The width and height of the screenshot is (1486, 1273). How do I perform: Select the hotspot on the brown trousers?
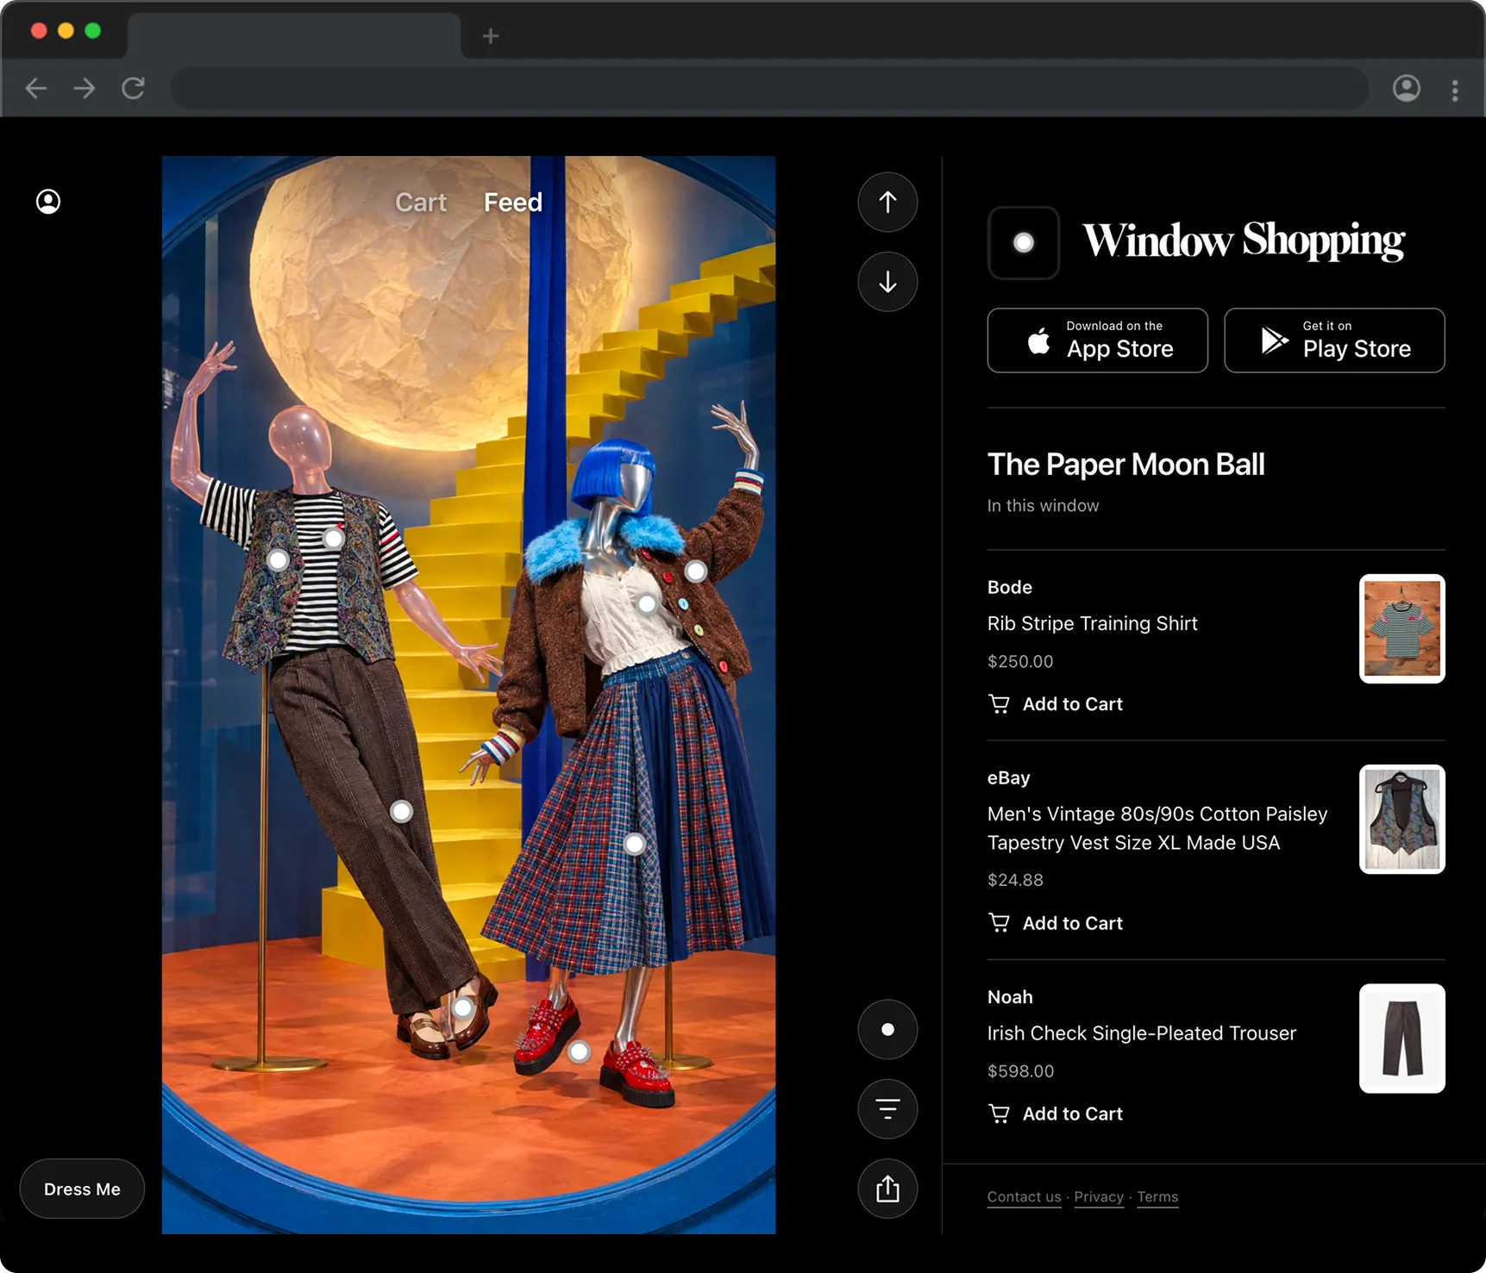tap(401, 811)
